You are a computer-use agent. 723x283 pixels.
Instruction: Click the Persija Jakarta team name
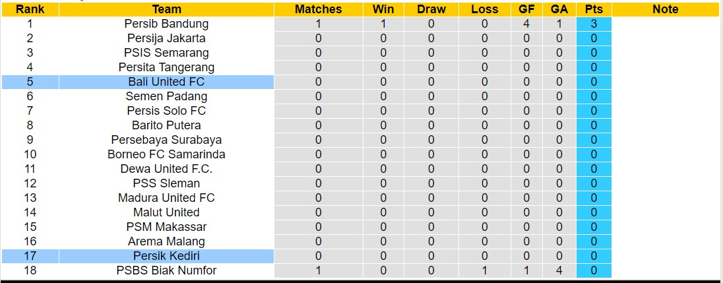(166, 38)
